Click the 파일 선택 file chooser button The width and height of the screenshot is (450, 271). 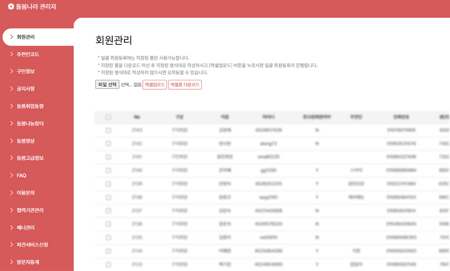tap(107, 85)
